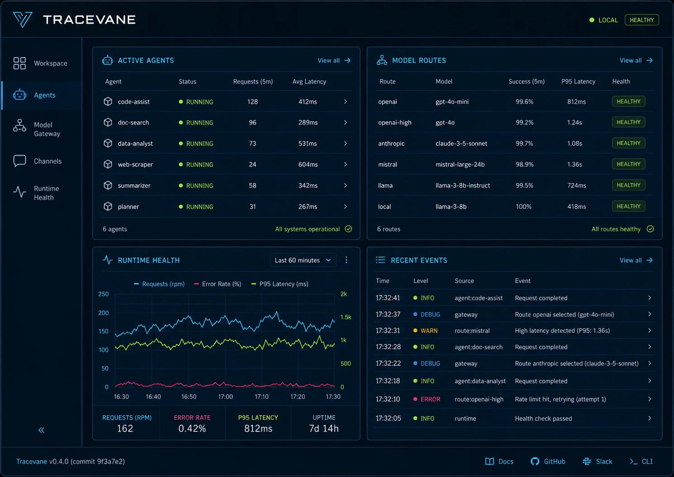The height and width of the screenshot is (477, 674).
Task: Collapse the sidebar with double-chevron icon
Action: coord(41,430)
